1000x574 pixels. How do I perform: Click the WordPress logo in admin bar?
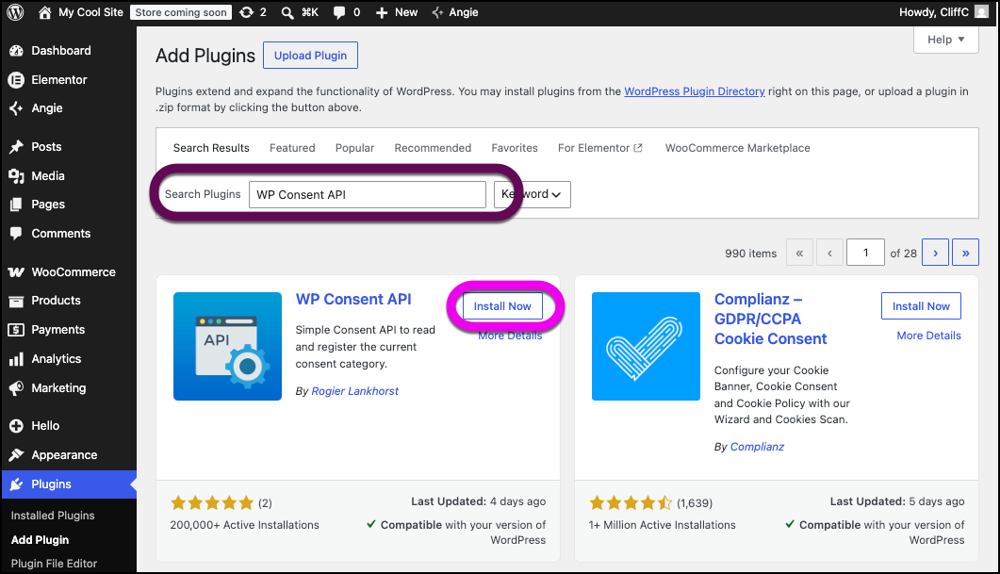coord(15,12)
